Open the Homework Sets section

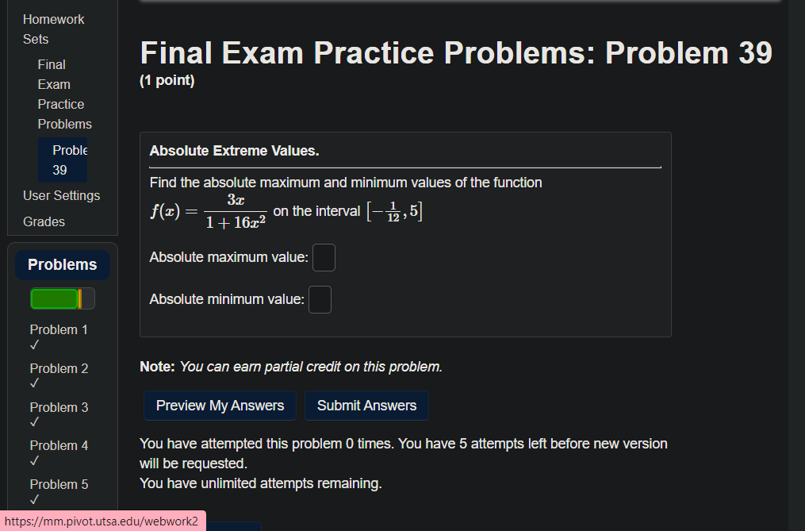[53, 29]
